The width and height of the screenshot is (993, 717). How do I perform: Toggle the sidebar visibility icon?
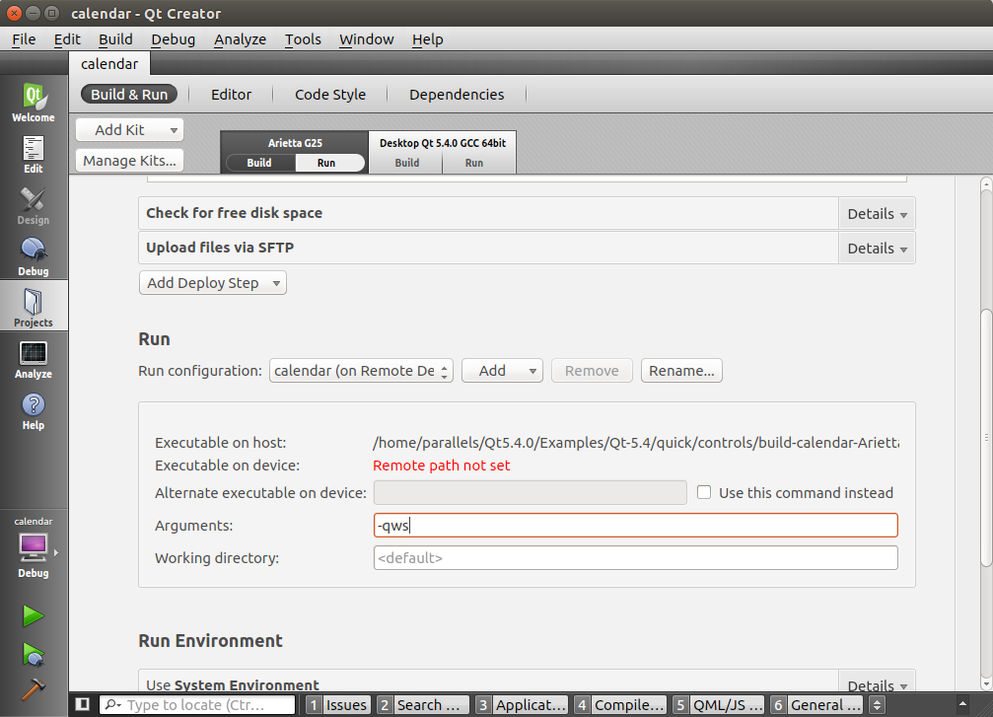82,704
